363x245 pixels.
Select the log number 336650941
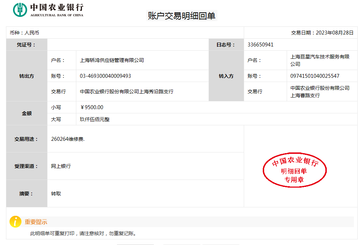point(260,45)
